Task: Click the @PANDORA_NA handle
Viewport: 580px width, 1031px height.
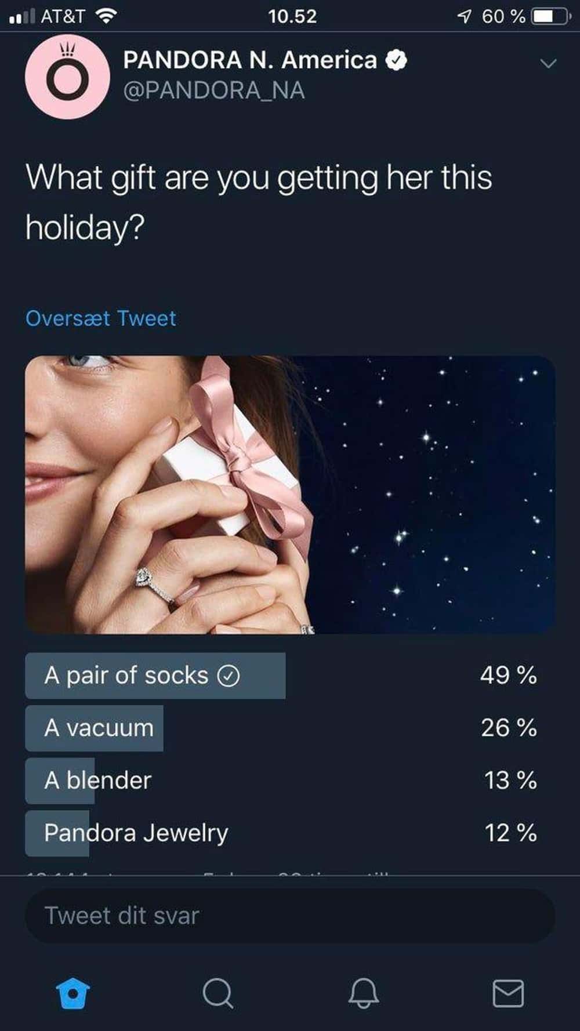Action: click(213, 90)
